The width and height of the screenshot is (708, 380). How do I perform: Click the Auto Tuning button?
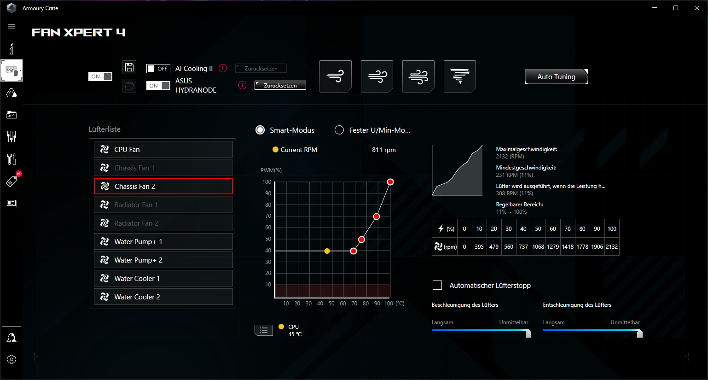[557, 76]
